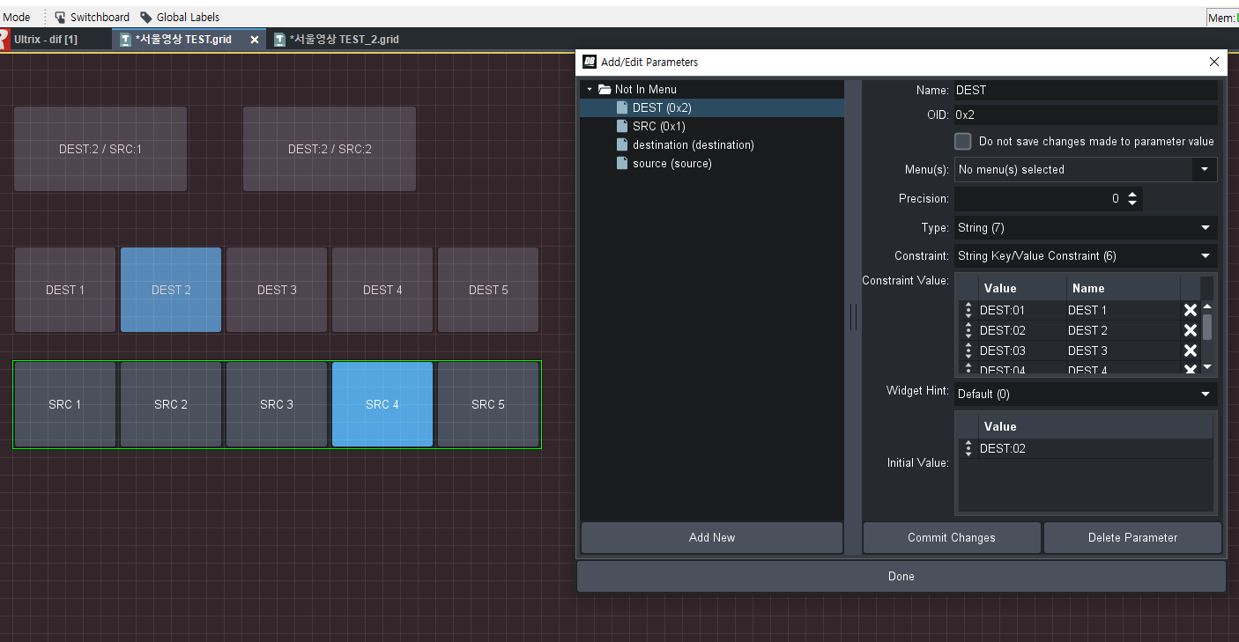Screen dimensions: 1239x642
Task: Click the Commit Changes button
Action: click(952, 538)
